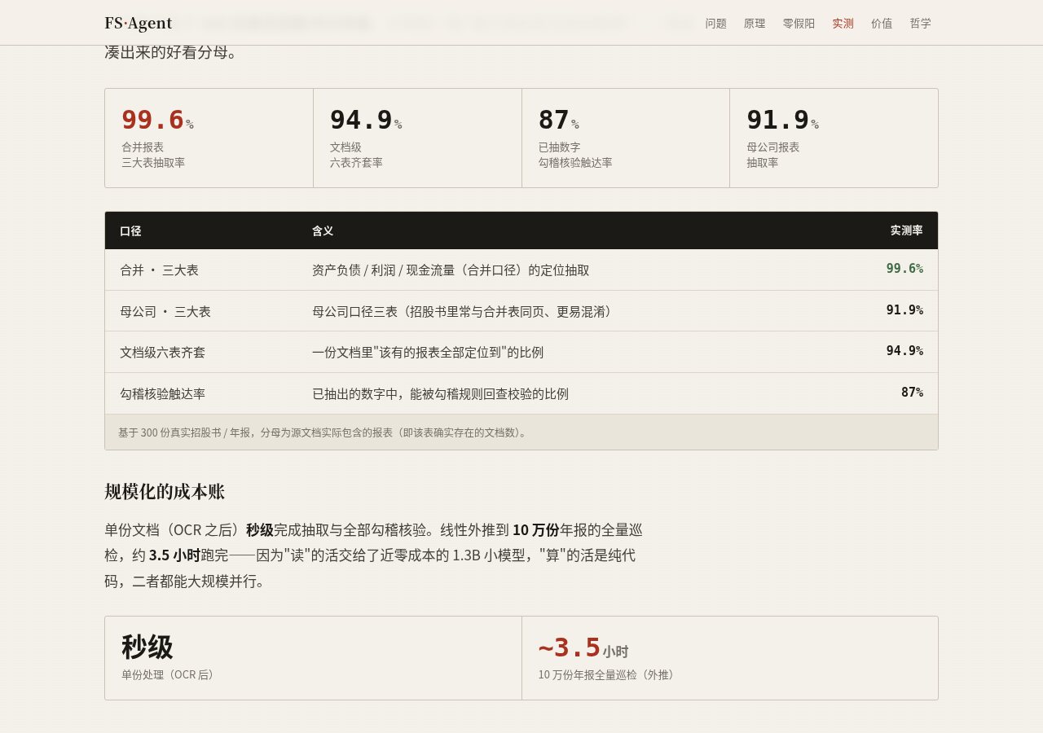
Task: Click the green 99.6% table cell
Action: pos(904,269)
